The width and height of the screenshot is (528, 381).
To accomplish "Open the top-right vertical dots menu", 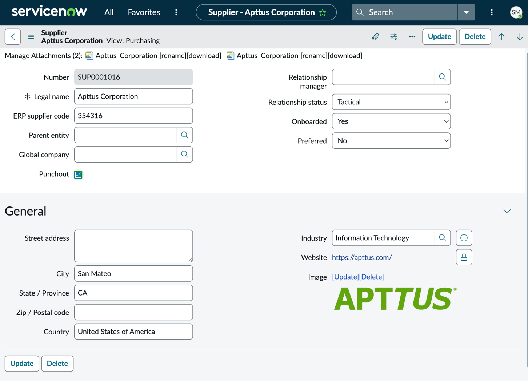I will [x=492, y=12].
